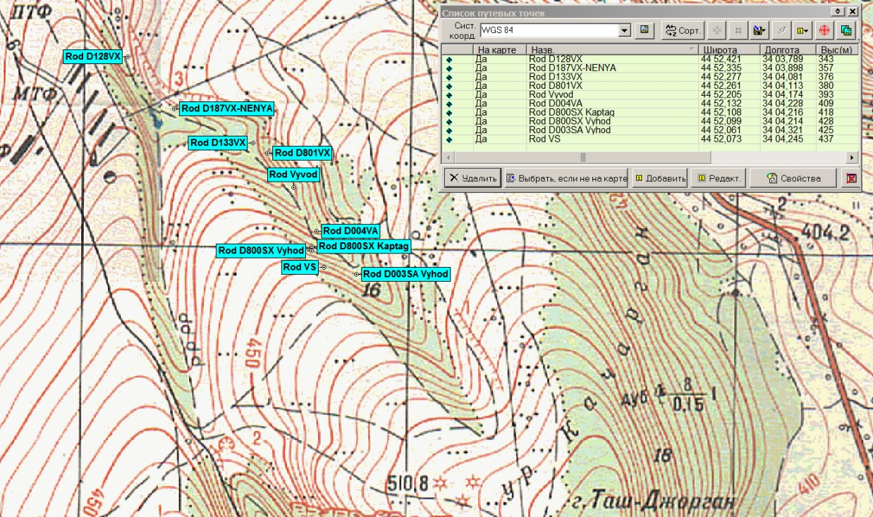Click the save file icon with arrow
The height and width of the screenshot is (517, 873).
coord(759,30)
